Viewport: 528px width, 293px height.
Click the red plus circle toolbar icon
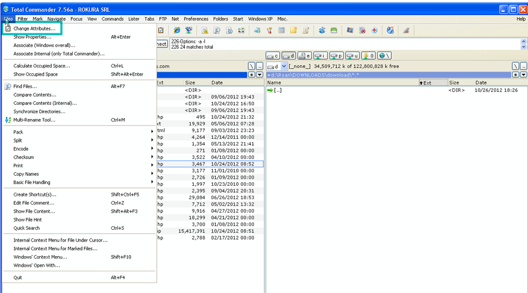point(374,30)
